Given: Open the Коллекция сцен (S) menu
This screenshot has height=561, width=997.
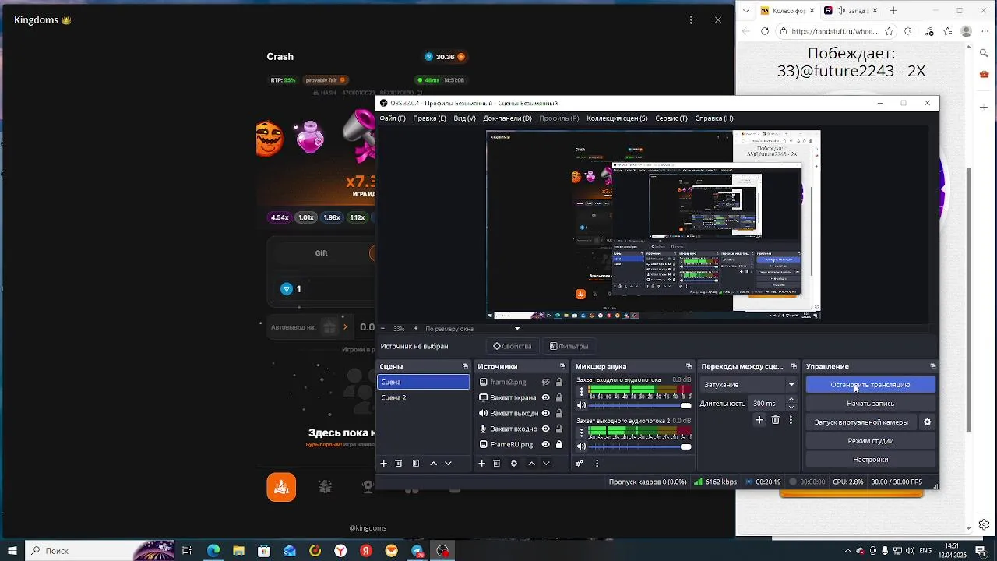Looking at the screenshot, I should coord(617,118).
